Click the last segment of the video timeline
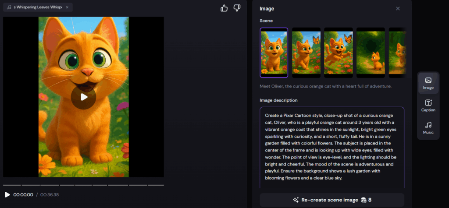Image resolution: width=449 pixels, height=208 pixels. 156,185
